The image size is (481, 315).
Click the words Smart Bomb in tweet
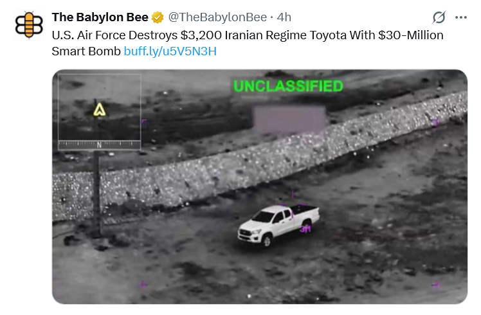86,51
